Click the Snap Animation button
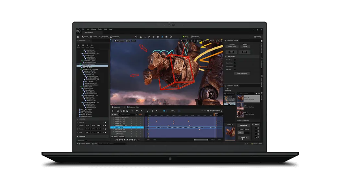344x193 pixels. 242,74
